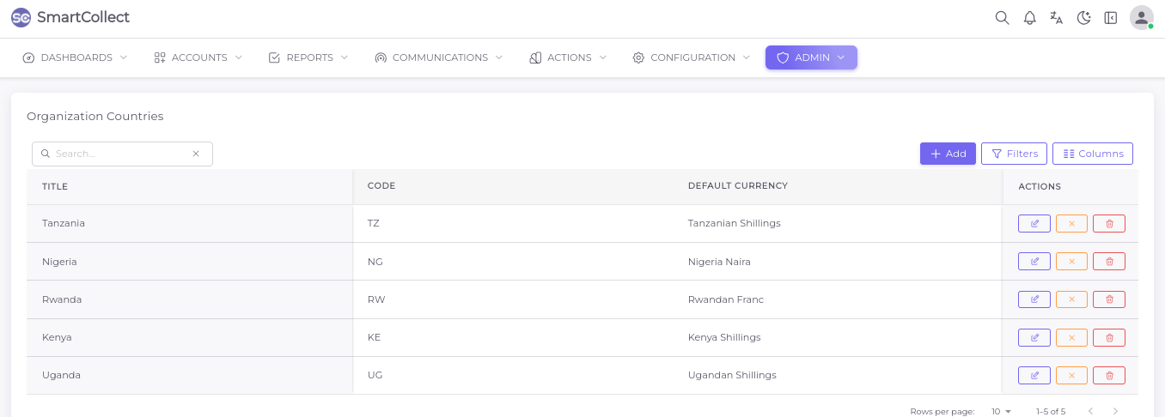This screenshot has height=417, width=1165.
Task: Click the user profile avatar
Action: pyautogui.click(x=1141, y=18)
